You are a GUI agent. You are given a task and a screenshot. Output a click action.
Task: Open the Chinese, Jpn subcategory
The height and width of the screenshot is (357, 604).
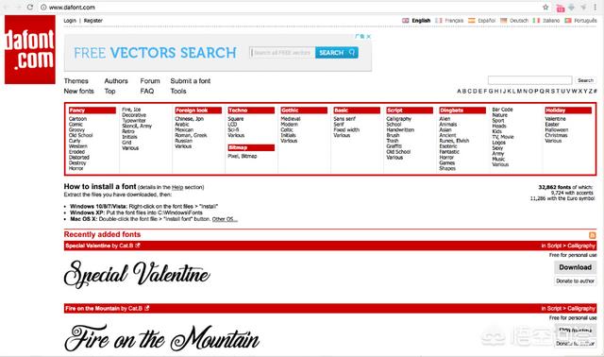[189, 119]
